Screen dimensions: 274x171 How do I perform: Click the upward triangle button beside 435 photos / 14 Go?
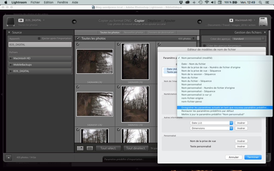coord(9,157)
